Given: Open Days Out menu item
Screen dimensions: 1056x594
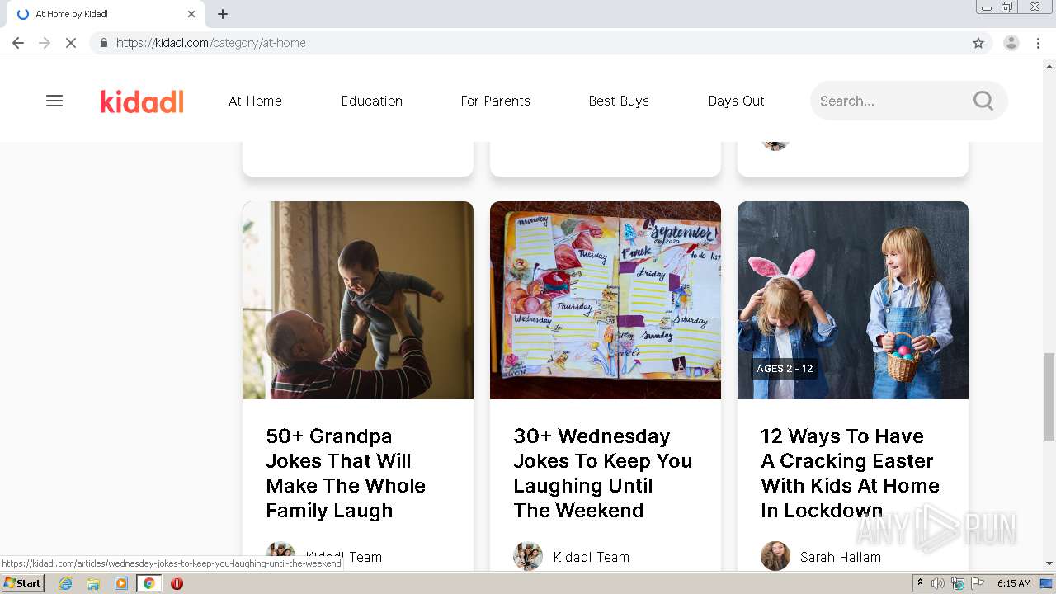Looking at the screenshot, I should point(736,101).
